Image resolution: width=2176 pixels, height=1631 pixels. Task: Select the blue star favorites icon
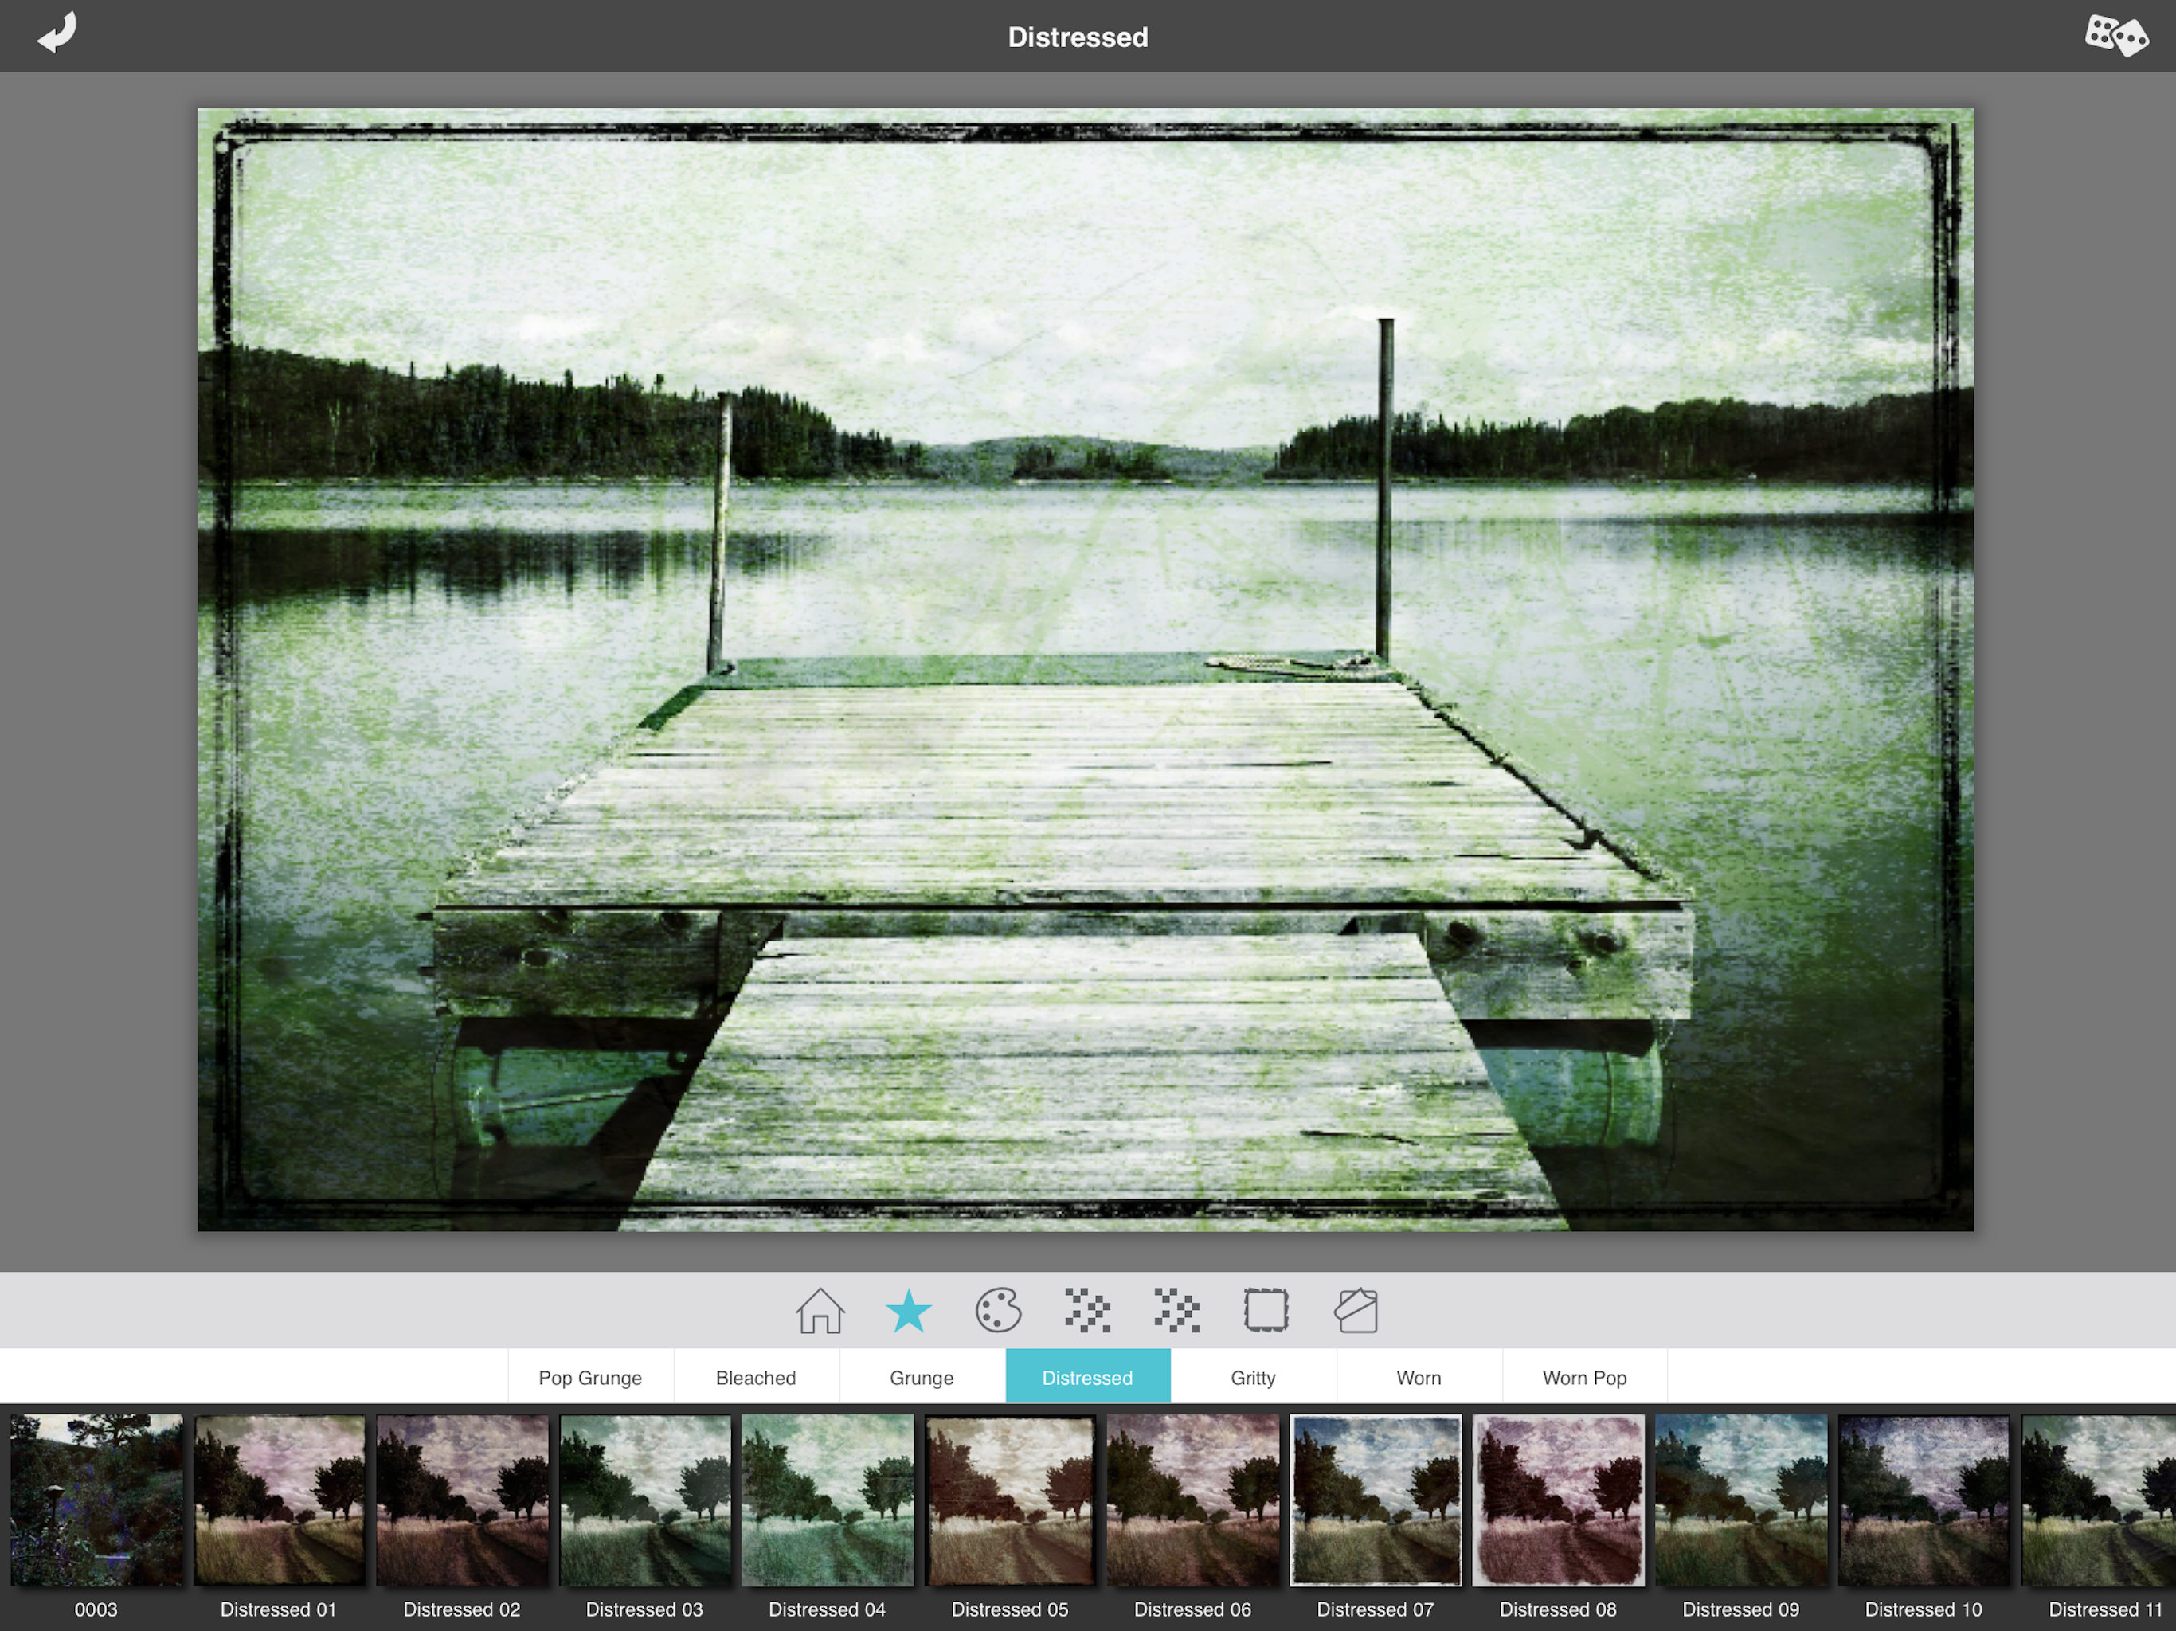coord(908,1310)
